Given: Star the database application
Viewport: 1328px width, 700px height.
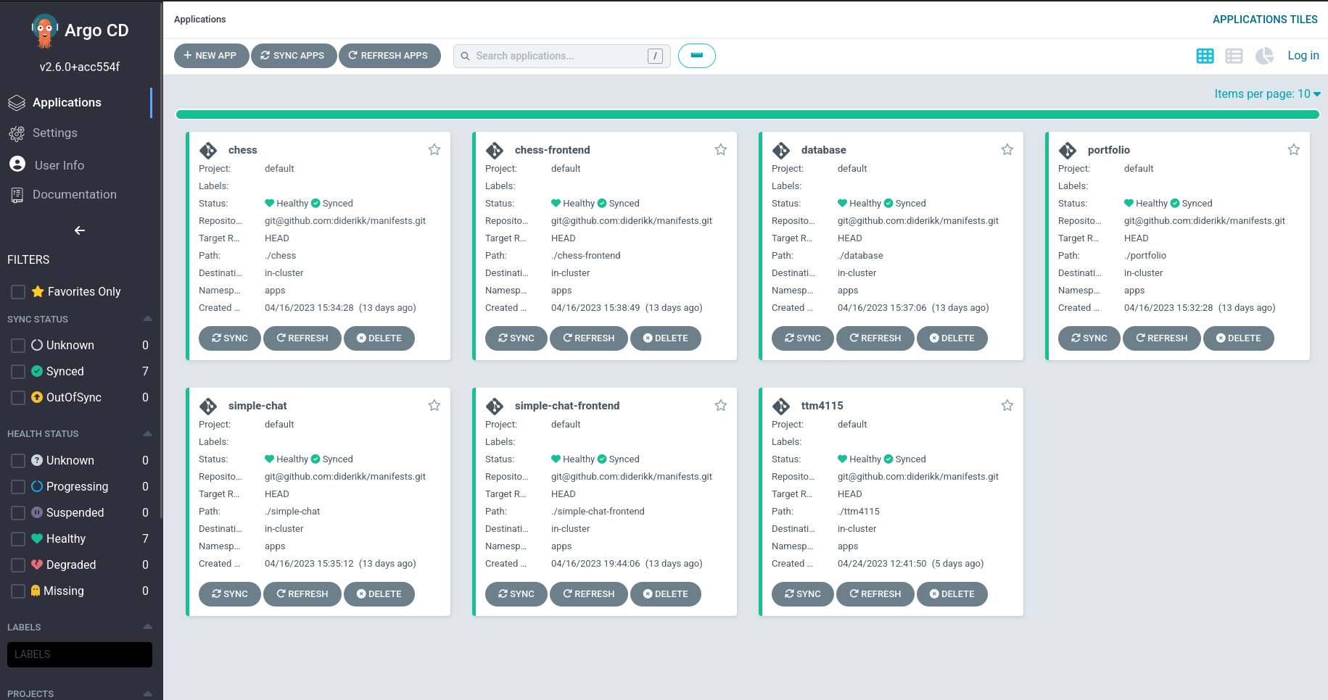Looking at the screenshot, I should click(x=1007, y=149).
